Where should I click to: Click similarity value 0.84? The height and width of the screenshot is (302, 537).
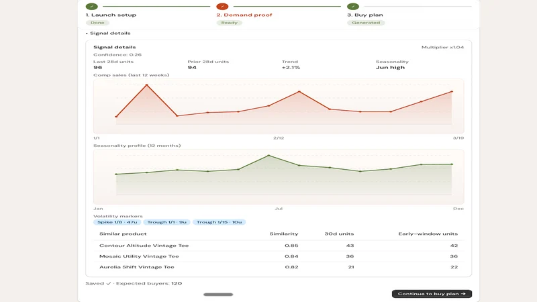click(x=291, y=256)
